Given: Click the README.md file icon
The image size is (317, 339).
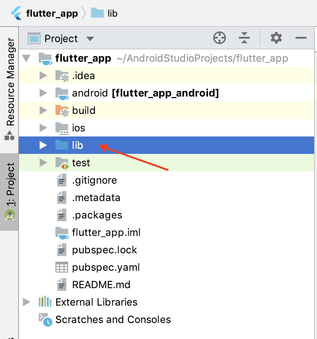Looking at the screenshot, I should point(62,285).
